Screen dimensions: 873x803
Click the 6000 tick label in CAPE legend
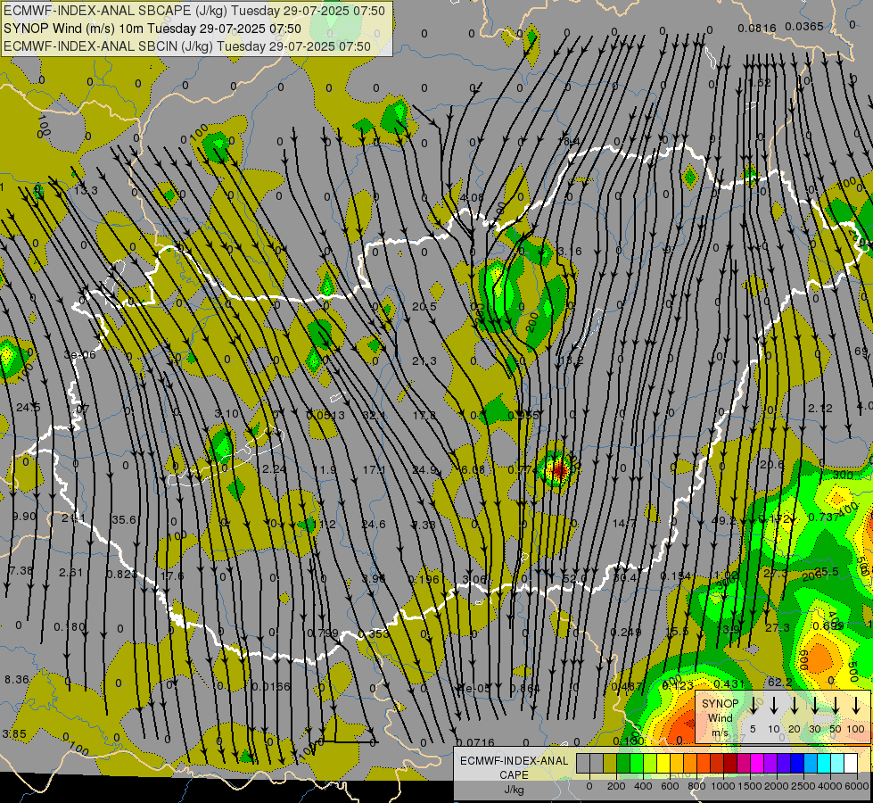[857, 786]
